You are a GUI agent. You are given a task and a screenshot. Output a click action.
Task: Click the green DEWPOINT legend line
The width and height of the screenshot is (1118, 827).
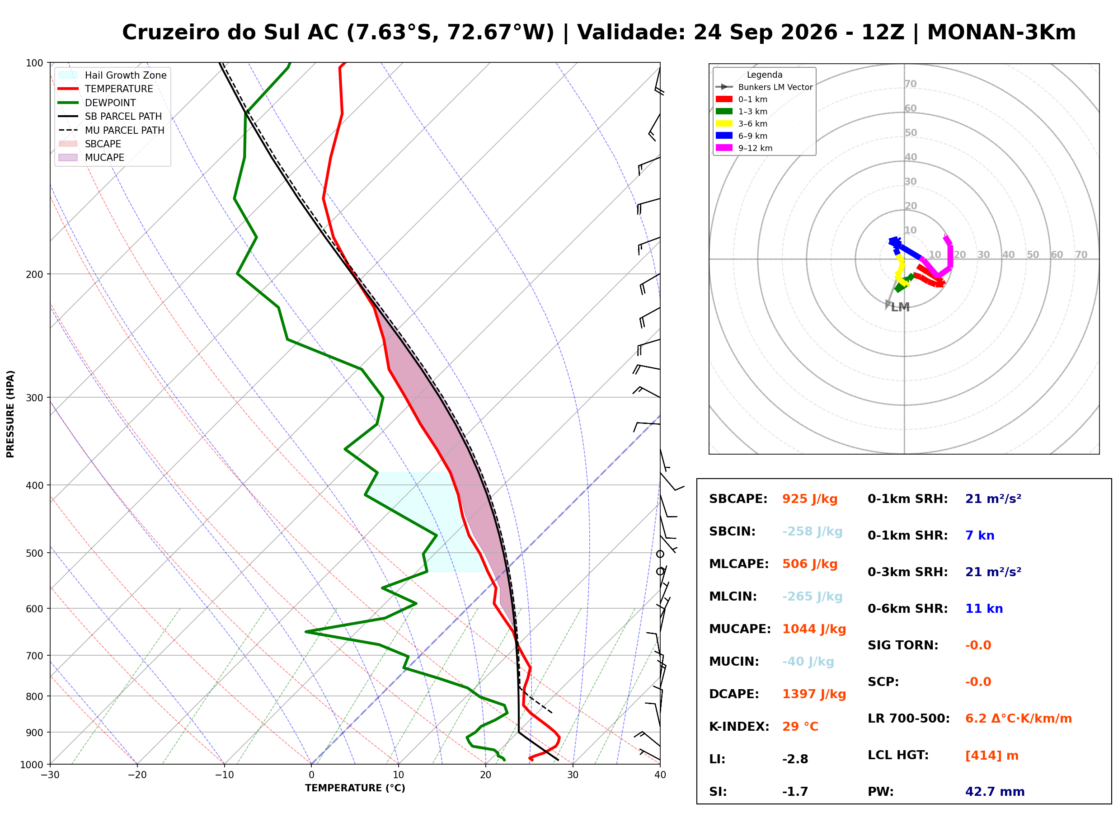point(68,103)
